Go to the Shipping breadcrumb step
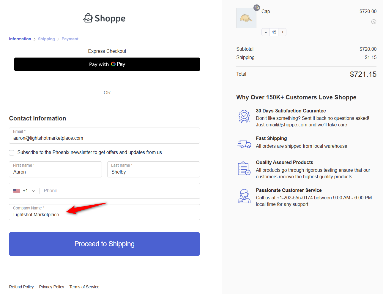Viewport: 383px width, 294px height. click(x=46, y=39)
